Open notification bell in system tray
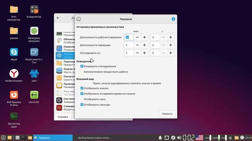The image size is (252, 141). [160, 137]
